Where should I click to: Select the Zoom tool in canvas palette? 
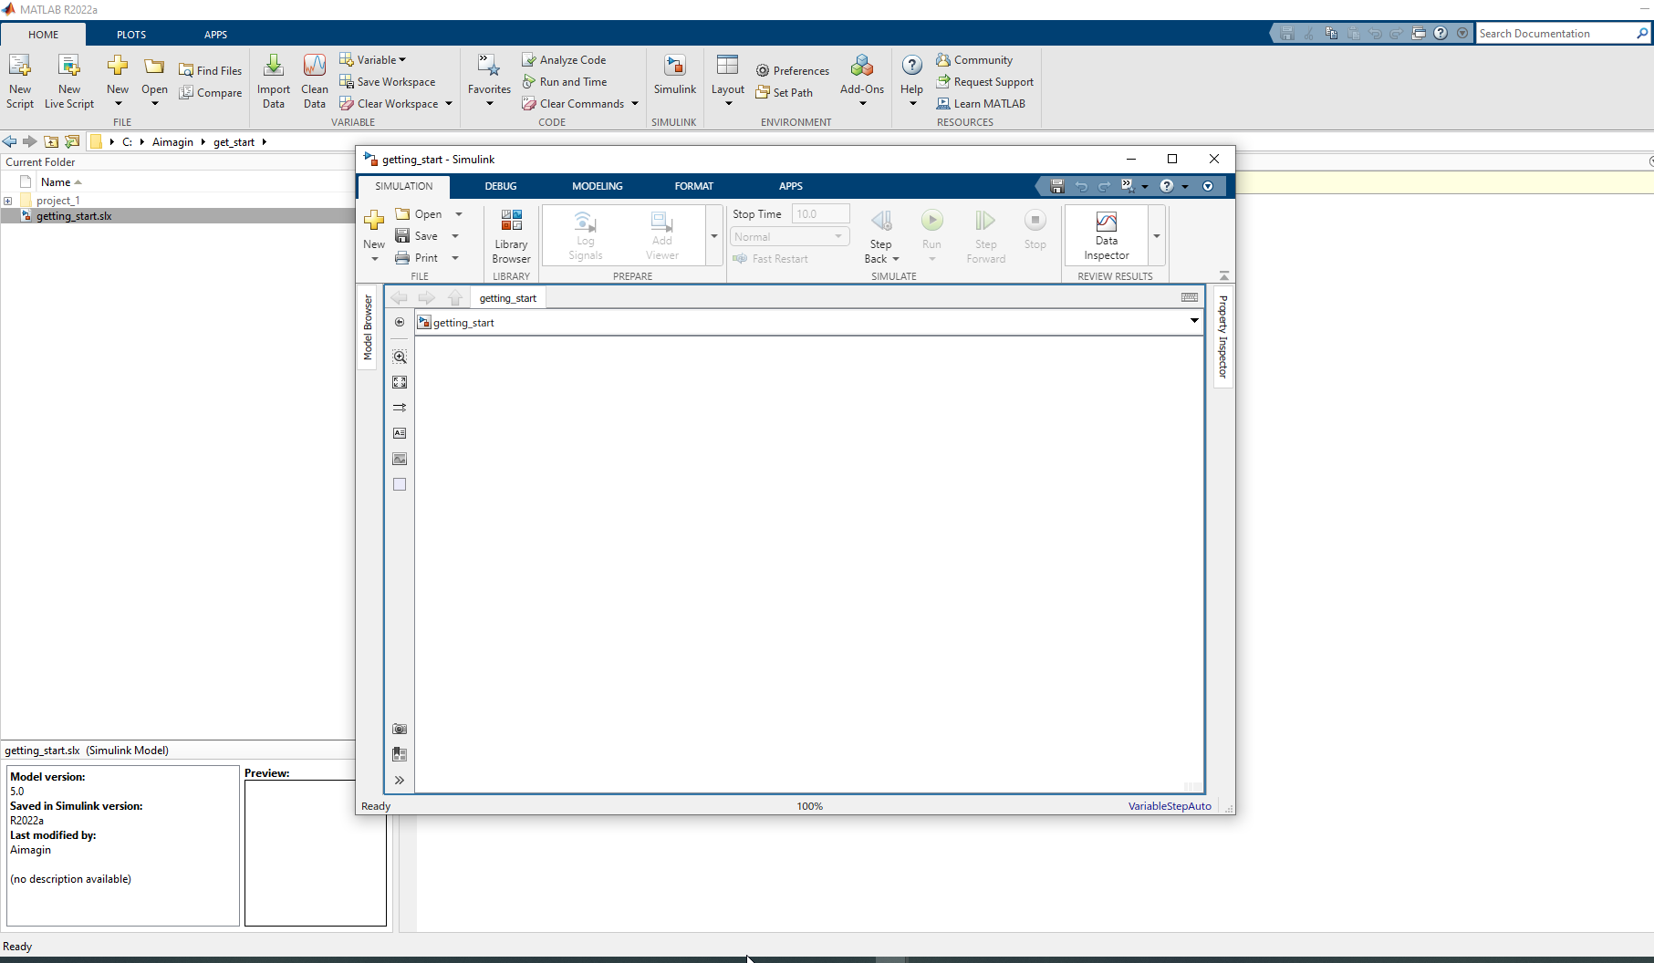point(400,357)
